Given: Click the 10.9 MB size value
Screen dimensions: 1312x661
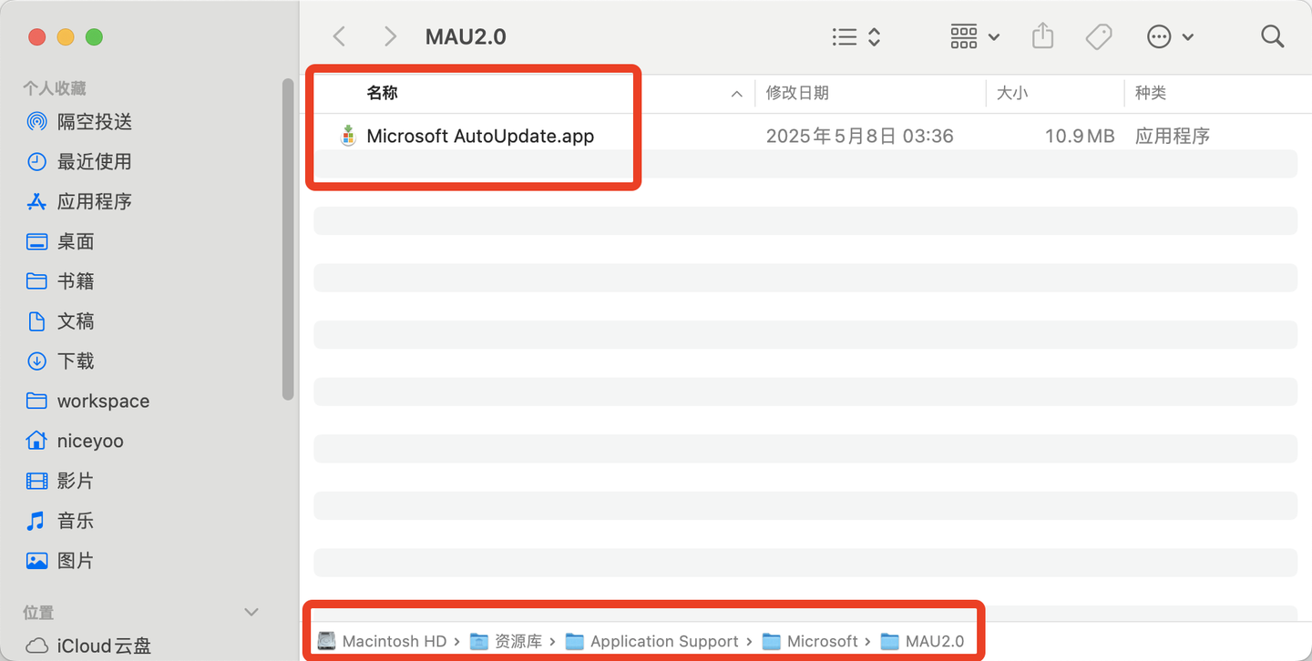Looking at the screenshot, I should (1080, 137).
